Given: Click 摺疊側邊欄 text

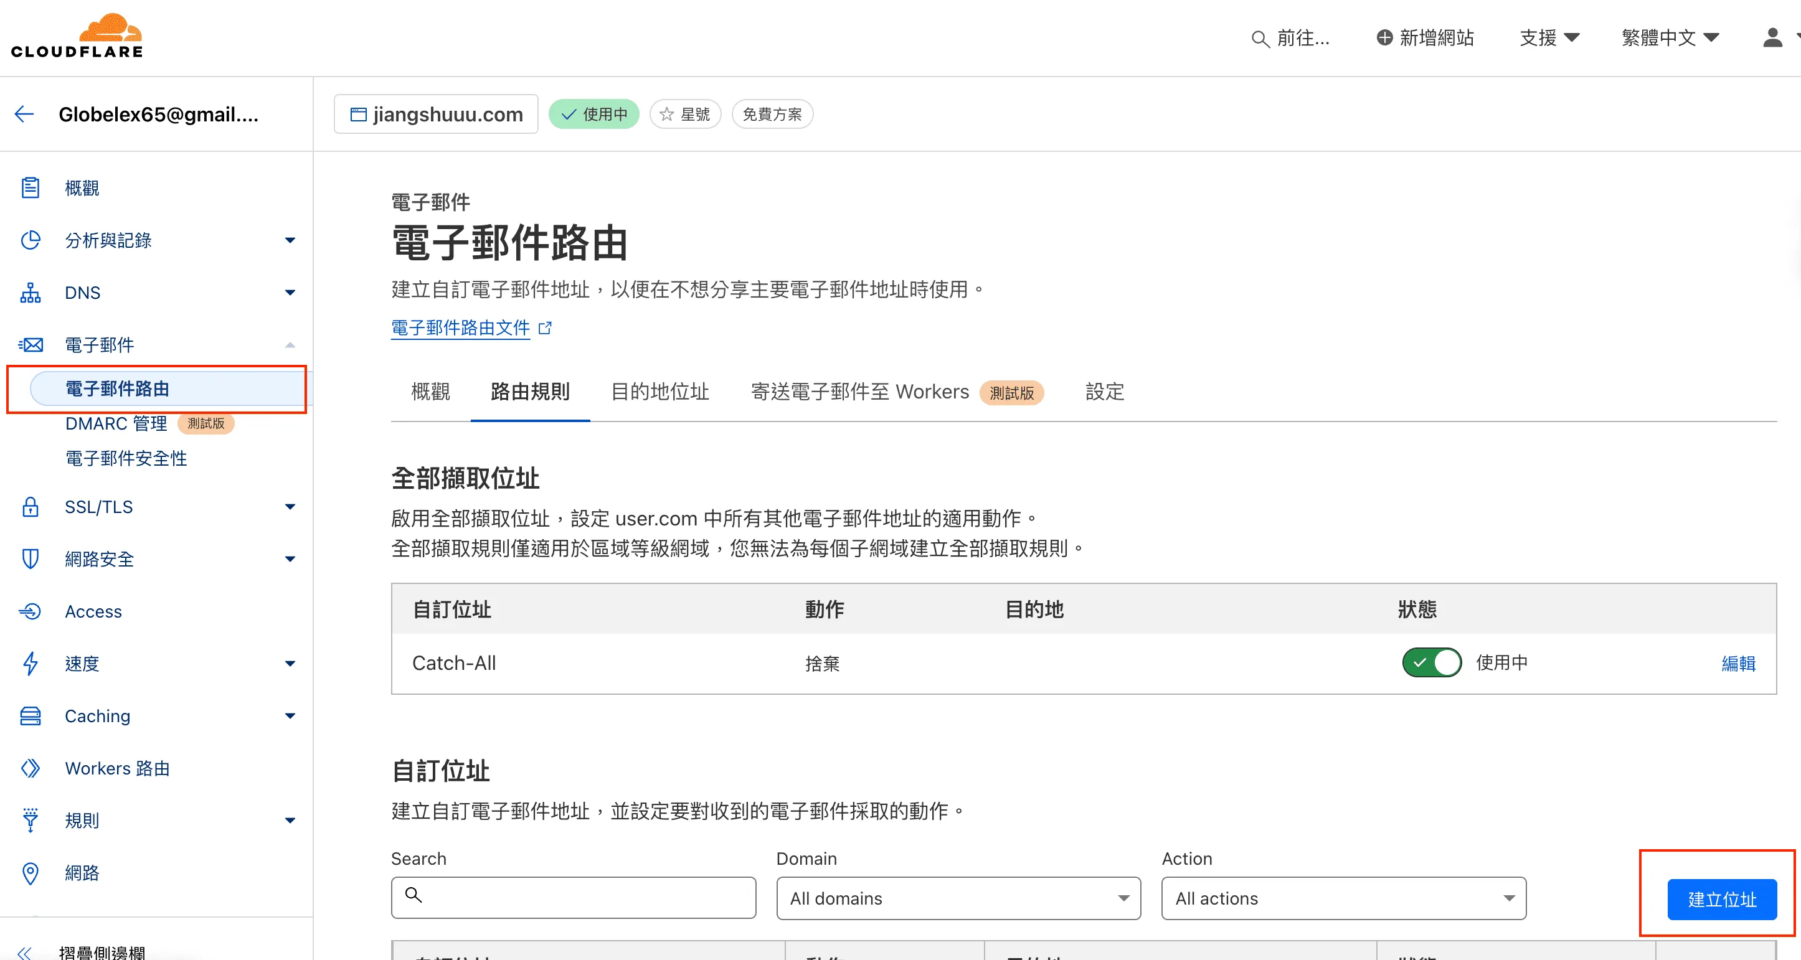Looking at the screenshot, I should [x=102, y=953].
